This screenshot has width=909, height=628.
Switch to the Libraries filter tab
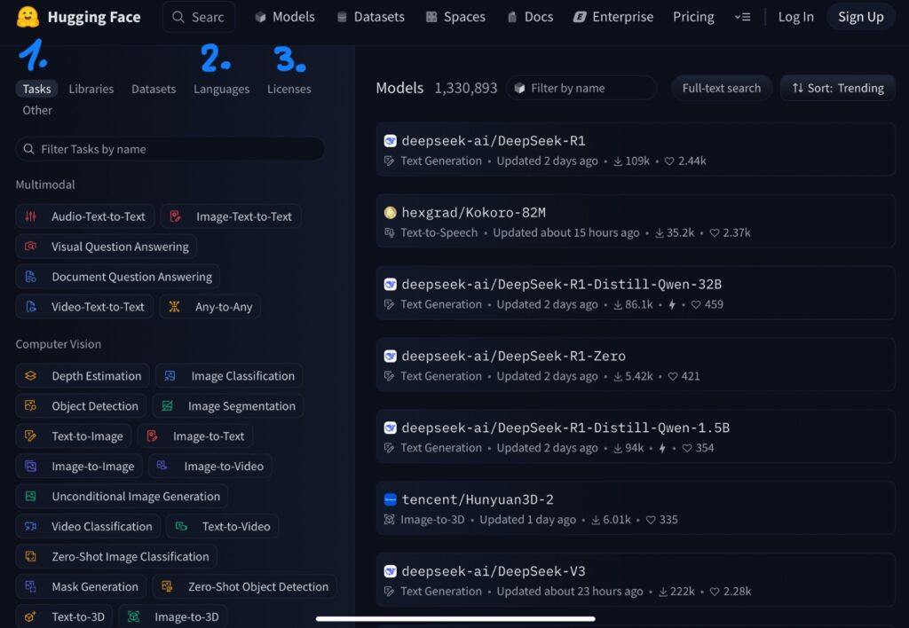click(91, 89)
